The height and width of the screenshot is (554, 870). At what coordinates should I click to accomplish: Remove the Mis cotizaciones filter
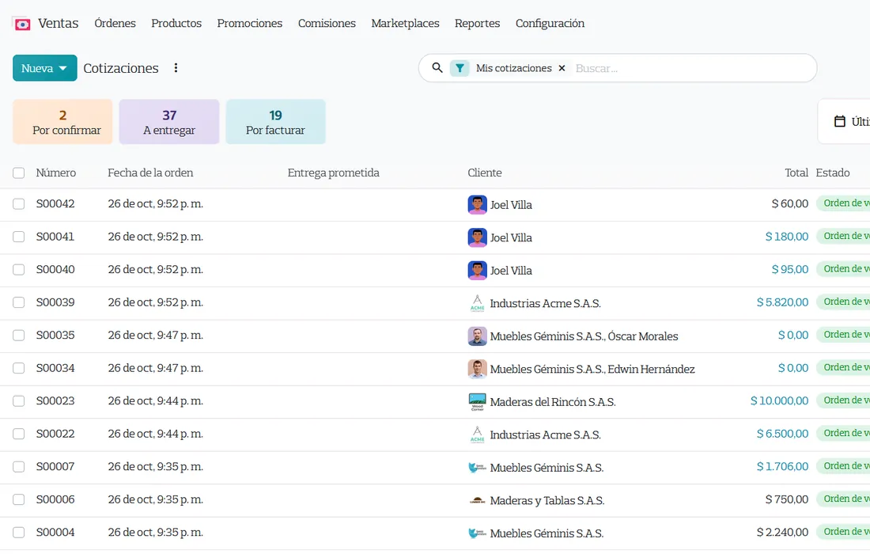click(x=562, y=68)
